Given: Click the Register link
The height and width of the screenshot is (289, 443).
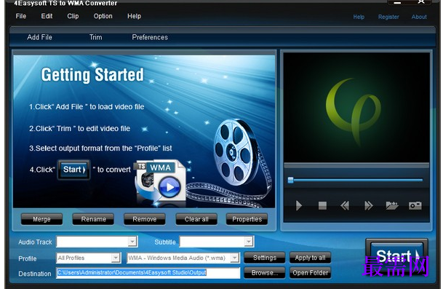Looking at the screenshot, I should 388,17.
